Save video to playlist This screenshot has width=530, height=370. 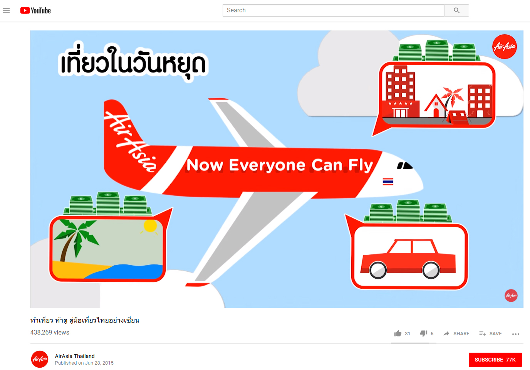click(490, 333)
